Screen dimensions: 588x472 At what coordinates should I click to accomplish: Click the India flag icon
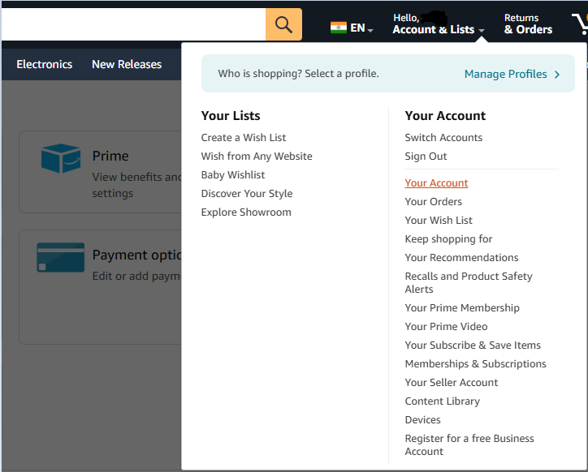338,28
